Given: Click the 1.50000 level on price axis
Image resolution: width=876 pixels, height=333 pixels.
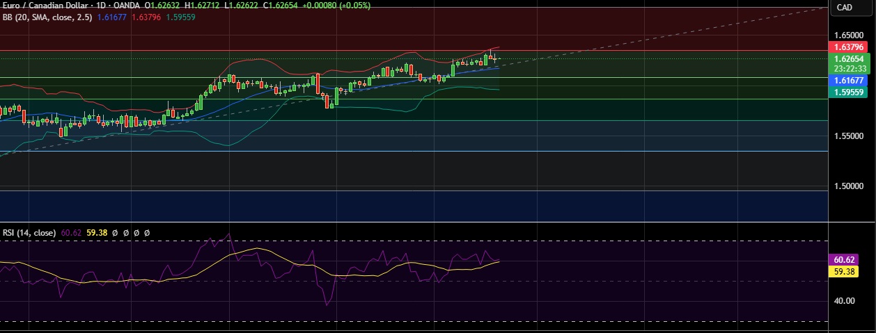Looking at the screenshot, I should (848, 187).
